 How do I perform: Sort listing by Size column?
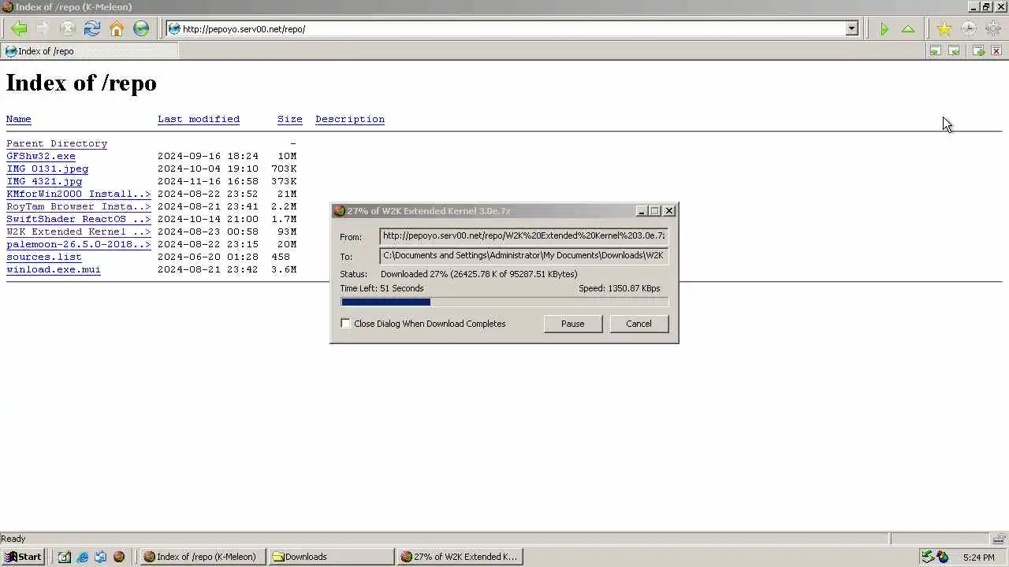click(290, 119)
